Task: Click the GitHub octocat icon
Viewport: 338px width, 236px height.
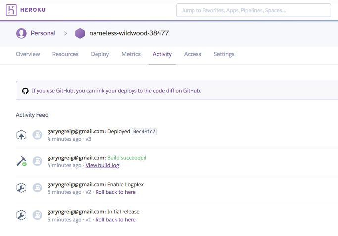Action: [x=25, y=91]
